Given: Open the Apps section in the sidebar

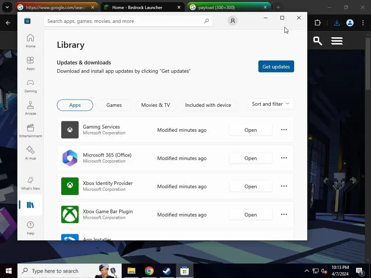Looking at the screenshot, I should point(30,63).
